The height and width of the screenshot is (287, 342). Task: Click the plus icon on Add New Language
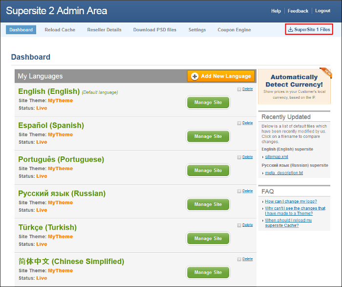(x=195, y=76)
